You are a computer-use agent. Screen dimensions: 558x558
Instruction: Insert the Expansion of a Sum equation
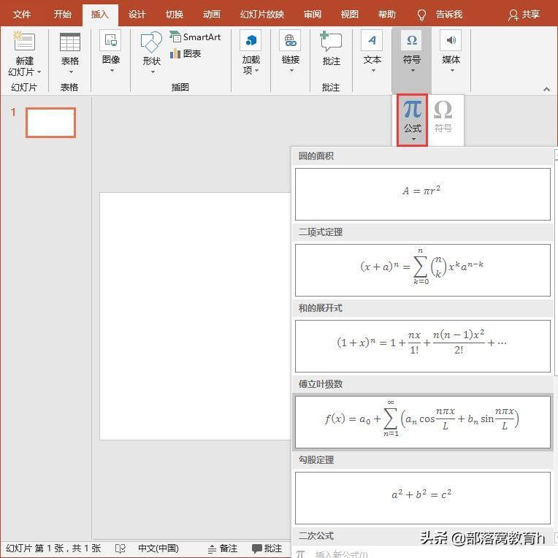[423, 346]
